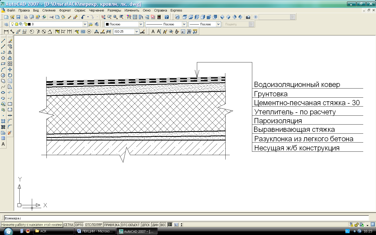The width and height of the screenshot is (376, 235).
Task: Pick the Mirror tool in modify toolbar
Action: pyautogui.click(x=10, y=52)
